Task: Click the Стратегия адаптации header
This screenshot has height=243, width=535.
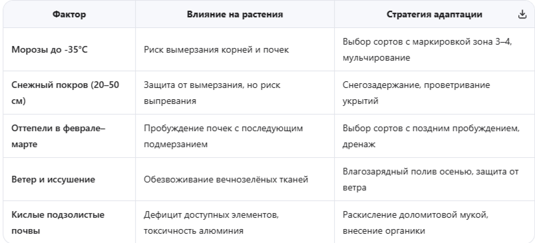Action: pos(434,15)
